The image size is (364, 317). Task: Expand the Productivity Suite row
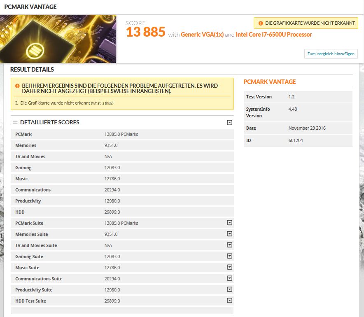[x=229, y=289]
